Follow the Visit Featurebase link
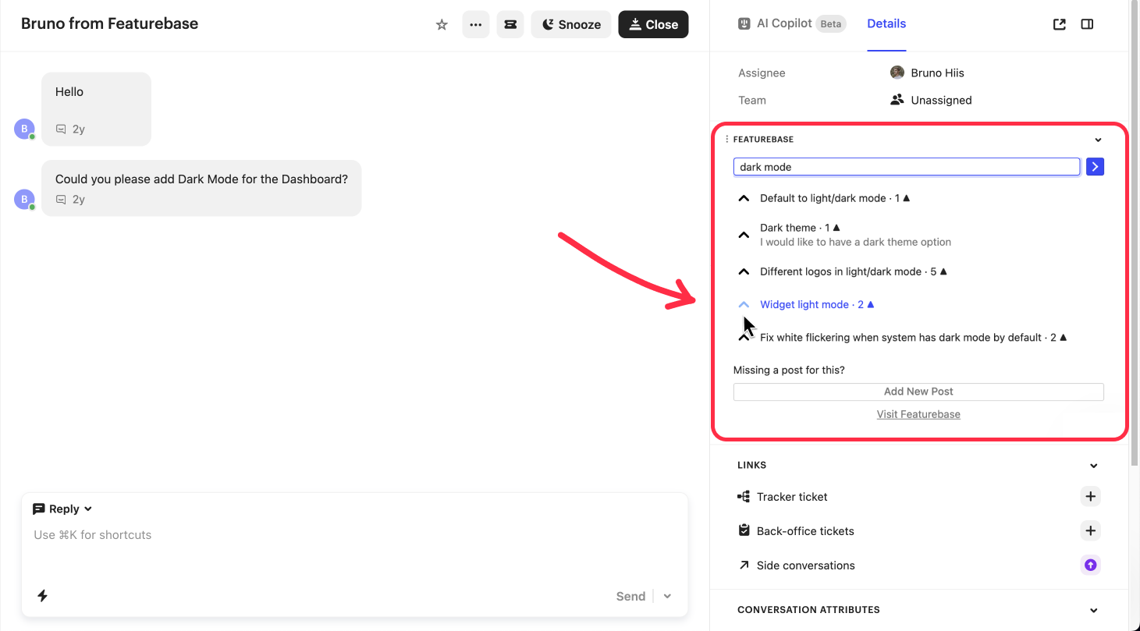The height and width of the screenshot is (631, 1140). [918, 414]
